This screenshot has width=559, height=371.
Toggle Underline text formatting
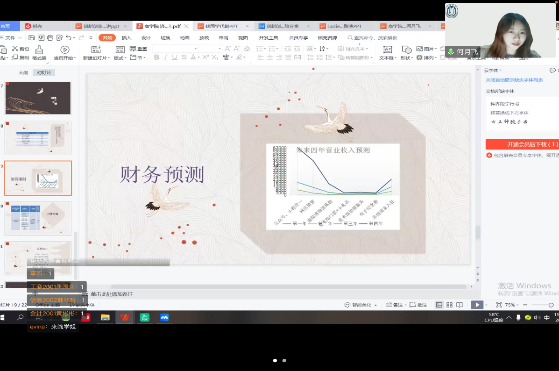click(174, 57)
